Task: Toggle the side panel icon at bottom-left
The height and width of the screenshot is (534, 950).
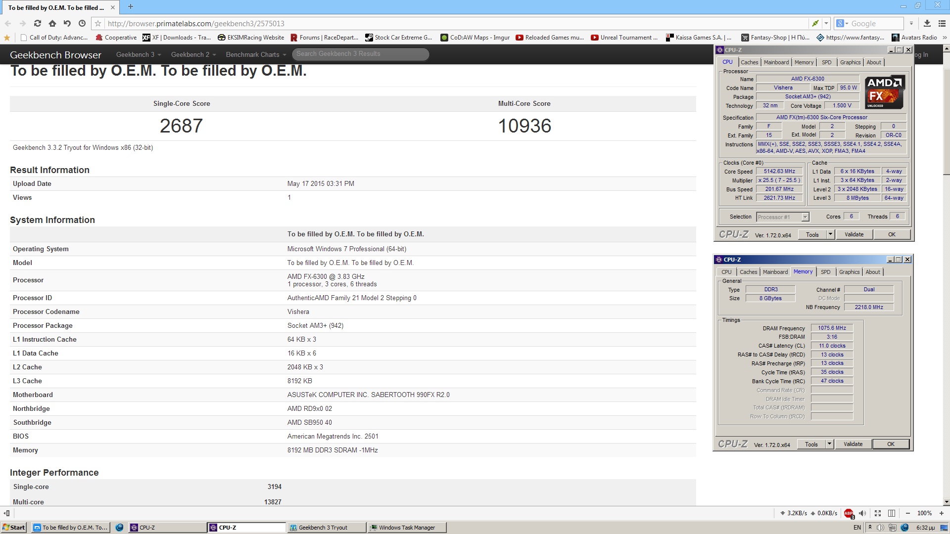Action: [6, 513]
